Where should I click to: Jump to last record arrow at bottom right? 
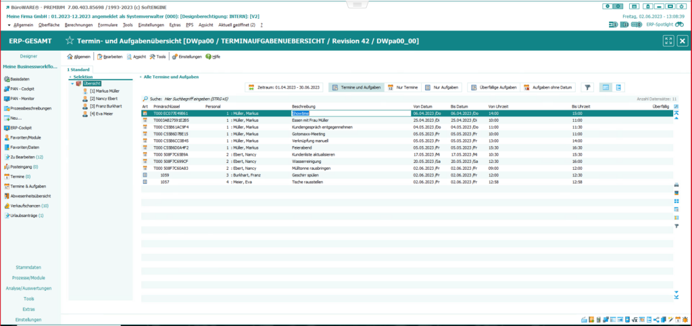click(x=676, y=297)
